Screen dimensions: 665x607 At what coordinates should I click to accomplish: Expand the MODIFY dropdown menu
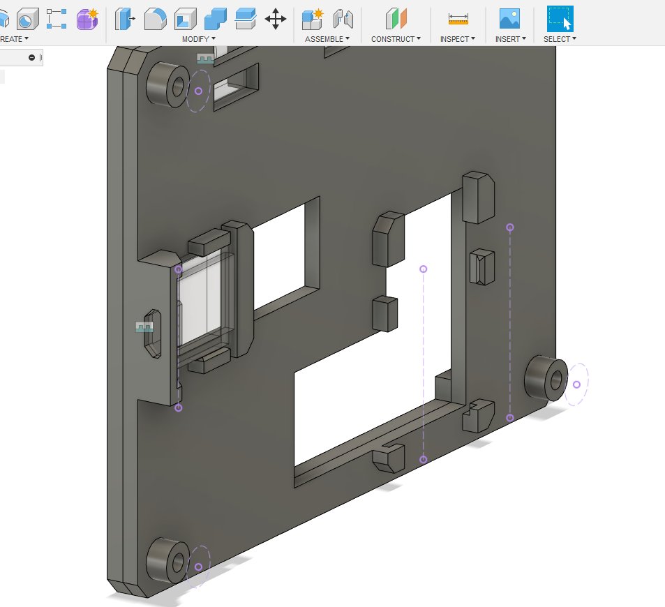[x=200, y=39]
